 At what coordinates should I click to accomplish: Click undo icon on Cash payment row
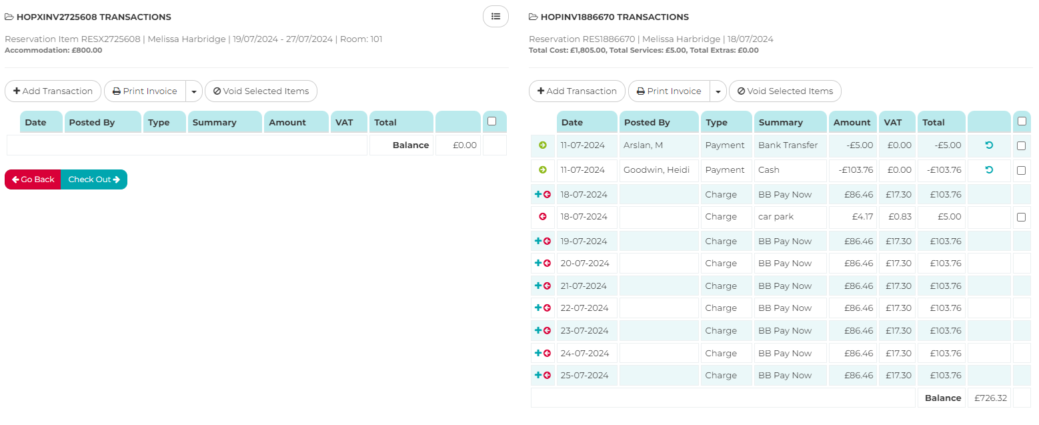989,170
